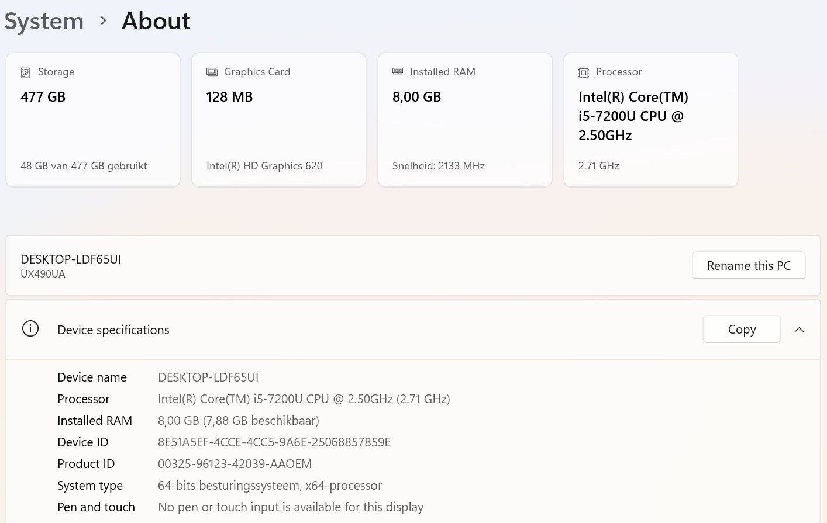Go back to the System breadcrumb
827x523 pixels.
coord(44,22)
